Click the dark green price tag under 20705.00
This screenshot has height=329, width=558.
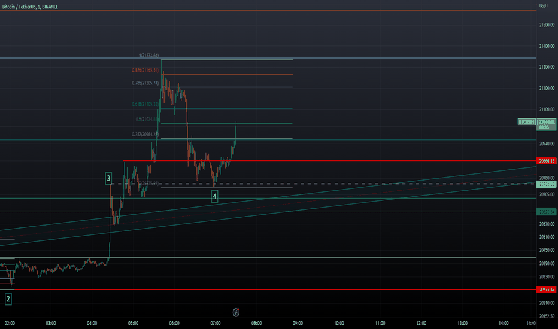(547, 212)
